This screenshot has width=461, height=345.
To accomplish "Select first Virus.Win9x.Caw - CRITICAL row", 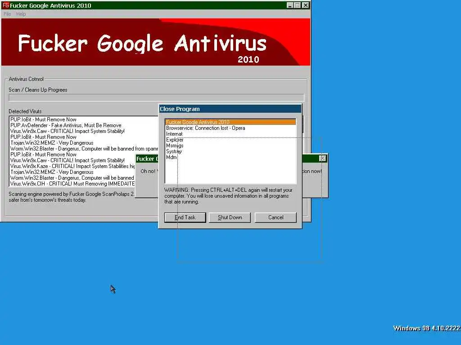I will click(84, 131).
